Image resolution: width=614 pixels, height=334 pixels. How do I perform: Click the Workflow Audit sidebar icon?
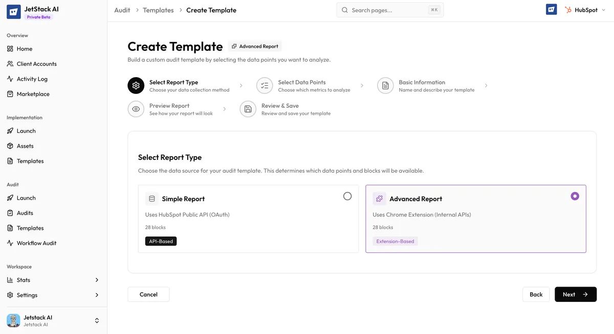click(10, 243)
